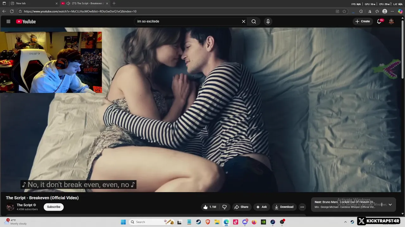Open NVIDIA app from taskbar
This screenshot has width=405, height=227.
click(x=263, y=222)
